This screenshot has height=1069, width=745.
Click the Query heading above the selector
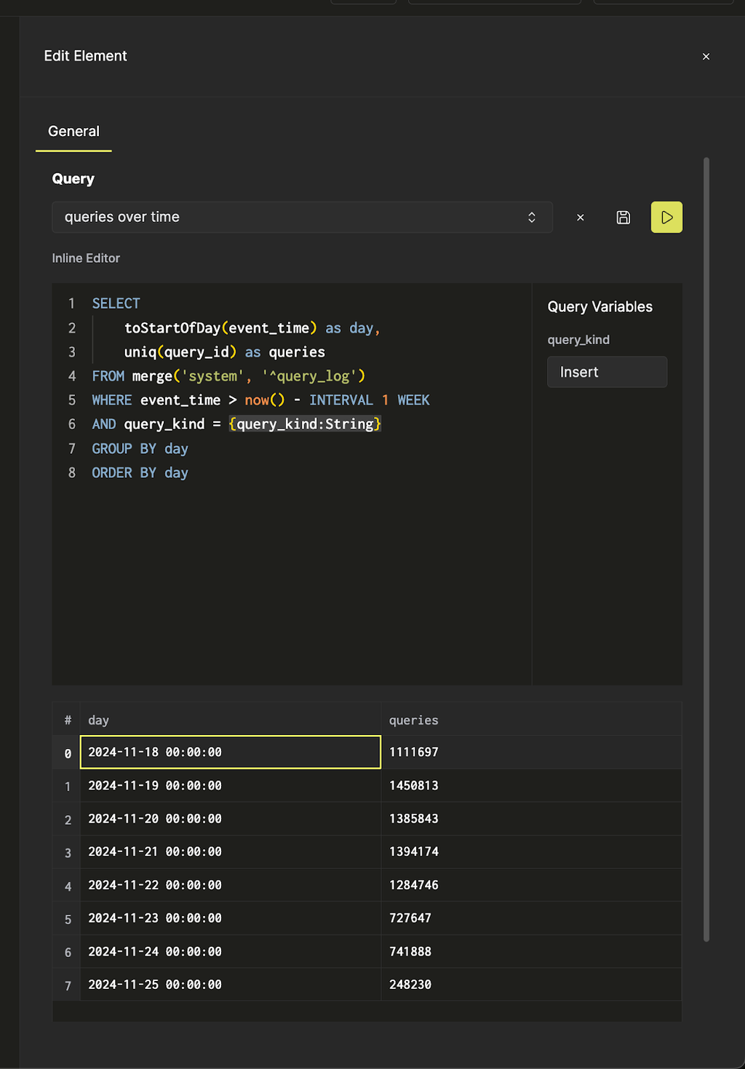click(72, 178)
